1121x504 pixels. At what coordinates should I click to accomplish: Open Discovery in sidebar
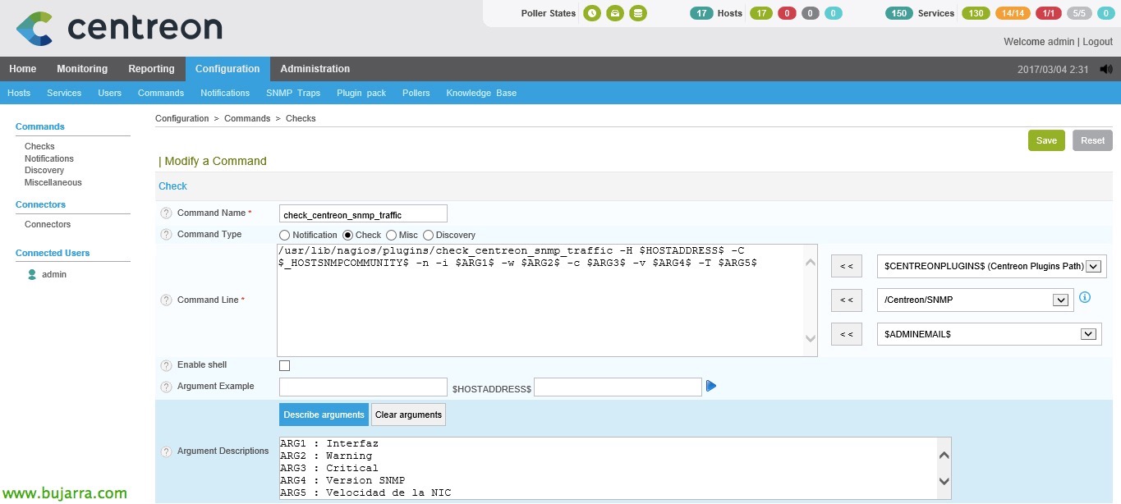(44, 171)
